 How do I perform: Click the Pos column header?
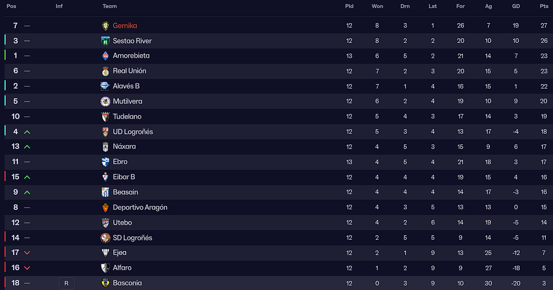click(x=11, y=6)
